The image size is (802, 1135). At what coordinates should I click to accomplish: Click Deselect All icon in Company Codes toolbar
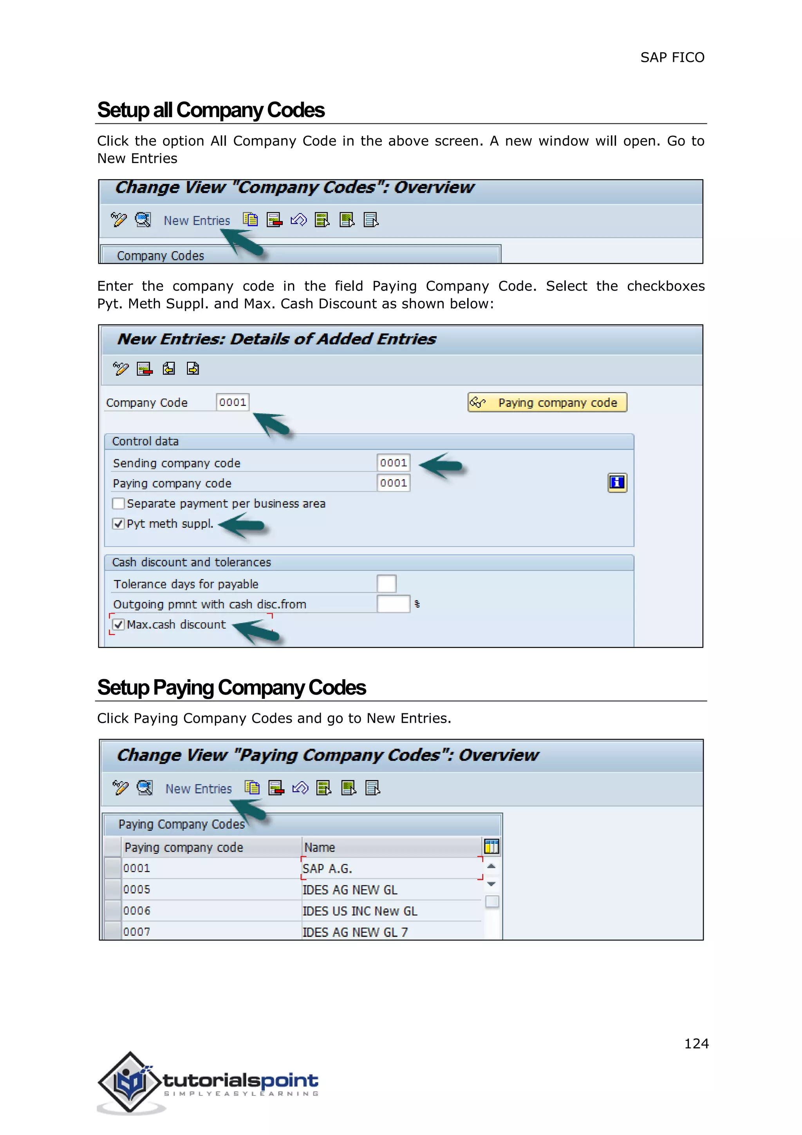coord(371,219)
